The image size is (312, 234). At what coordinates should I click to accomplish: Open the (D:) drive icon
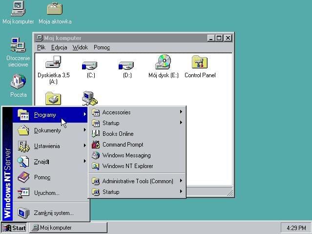click(126, 64)
